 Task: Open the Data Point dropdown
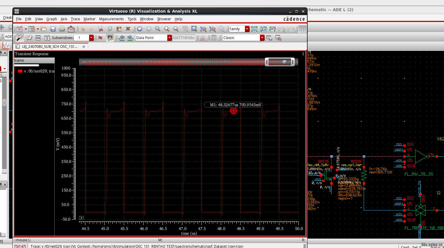tap(169, 38)
